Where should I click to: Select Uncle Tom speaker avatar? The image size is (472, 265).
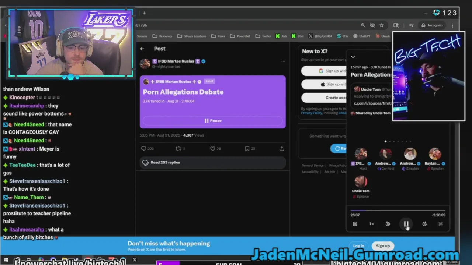tap(361, 181)
